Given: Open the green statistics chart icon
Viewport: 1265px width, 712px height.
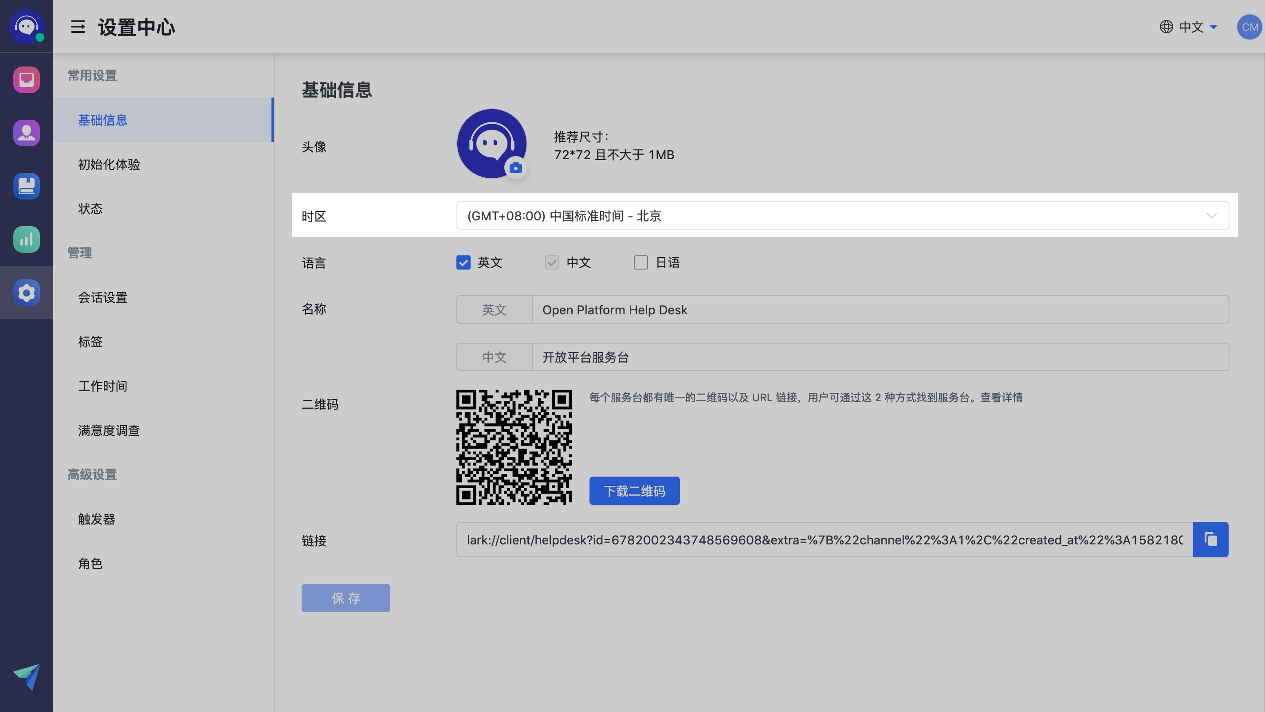Looking at the screenshot, I should tap(27, 239).
